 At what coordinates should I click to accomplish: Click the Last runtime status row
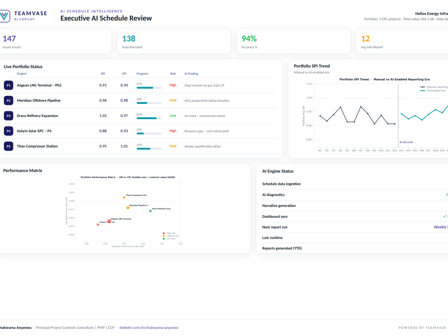click(x=355, y=238)
